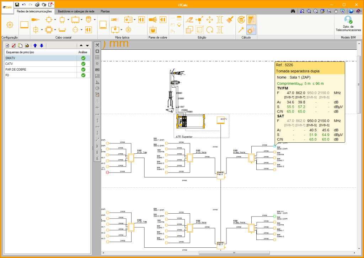Expand the quick access toolbar dropdown arrow
Screen dimensions: 364x258
(53, 5)
